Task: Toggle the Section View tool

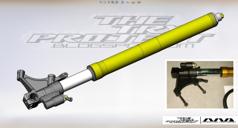Action: (x=113, y=2)
